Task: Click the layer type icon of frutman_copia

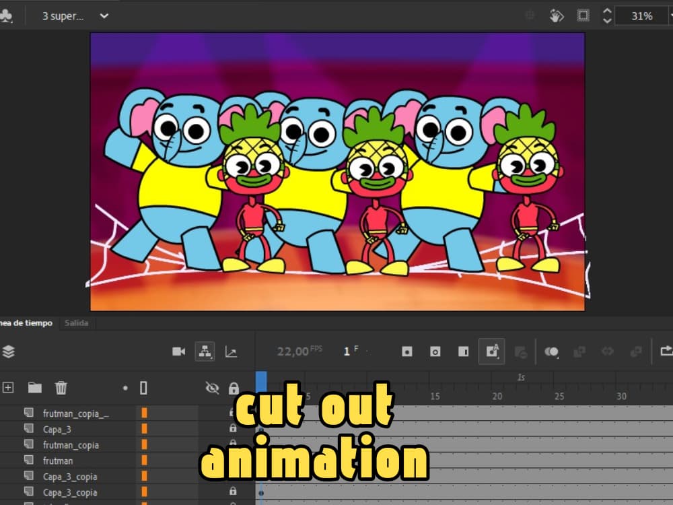Action: [29, 444]
